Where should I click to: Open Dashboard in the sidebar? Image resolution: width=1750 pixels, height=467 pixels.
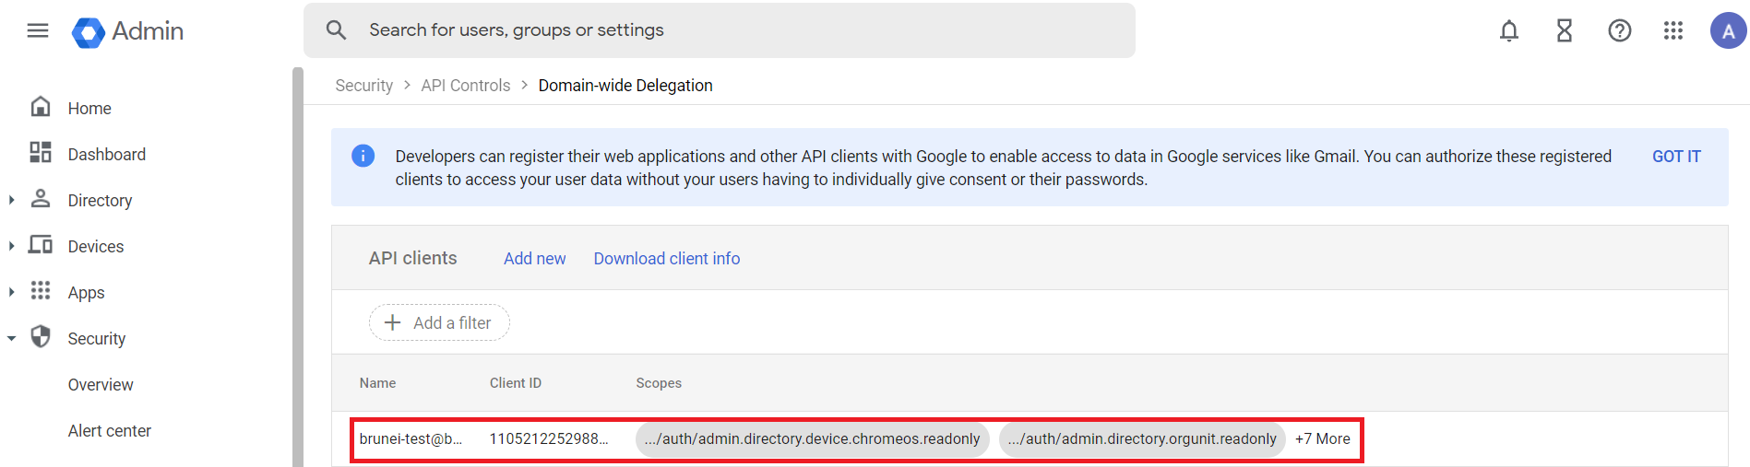click(x=107, y=154)
